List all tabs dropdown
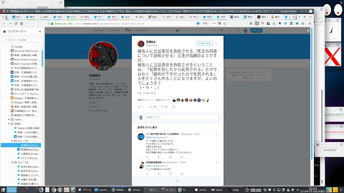 (310, 17)
